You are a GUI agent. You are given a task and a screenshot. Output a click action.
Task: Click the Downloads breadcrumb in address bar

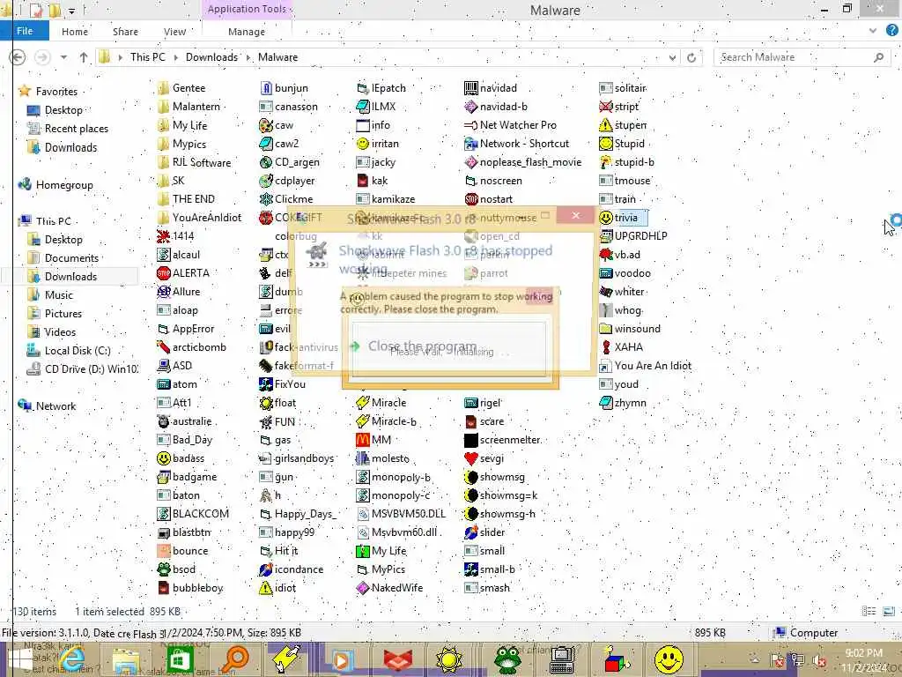click(x=211, y=57)
